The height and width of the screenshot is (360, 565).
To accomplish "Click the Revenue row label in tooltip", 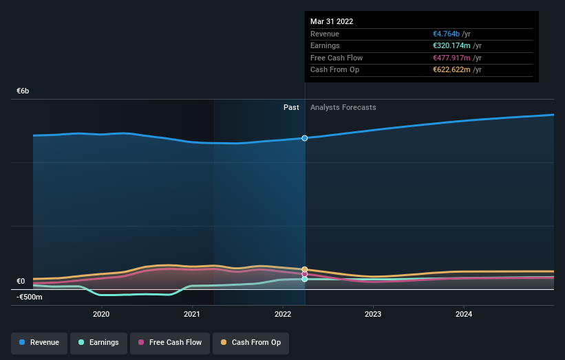I will pos(325,34).
